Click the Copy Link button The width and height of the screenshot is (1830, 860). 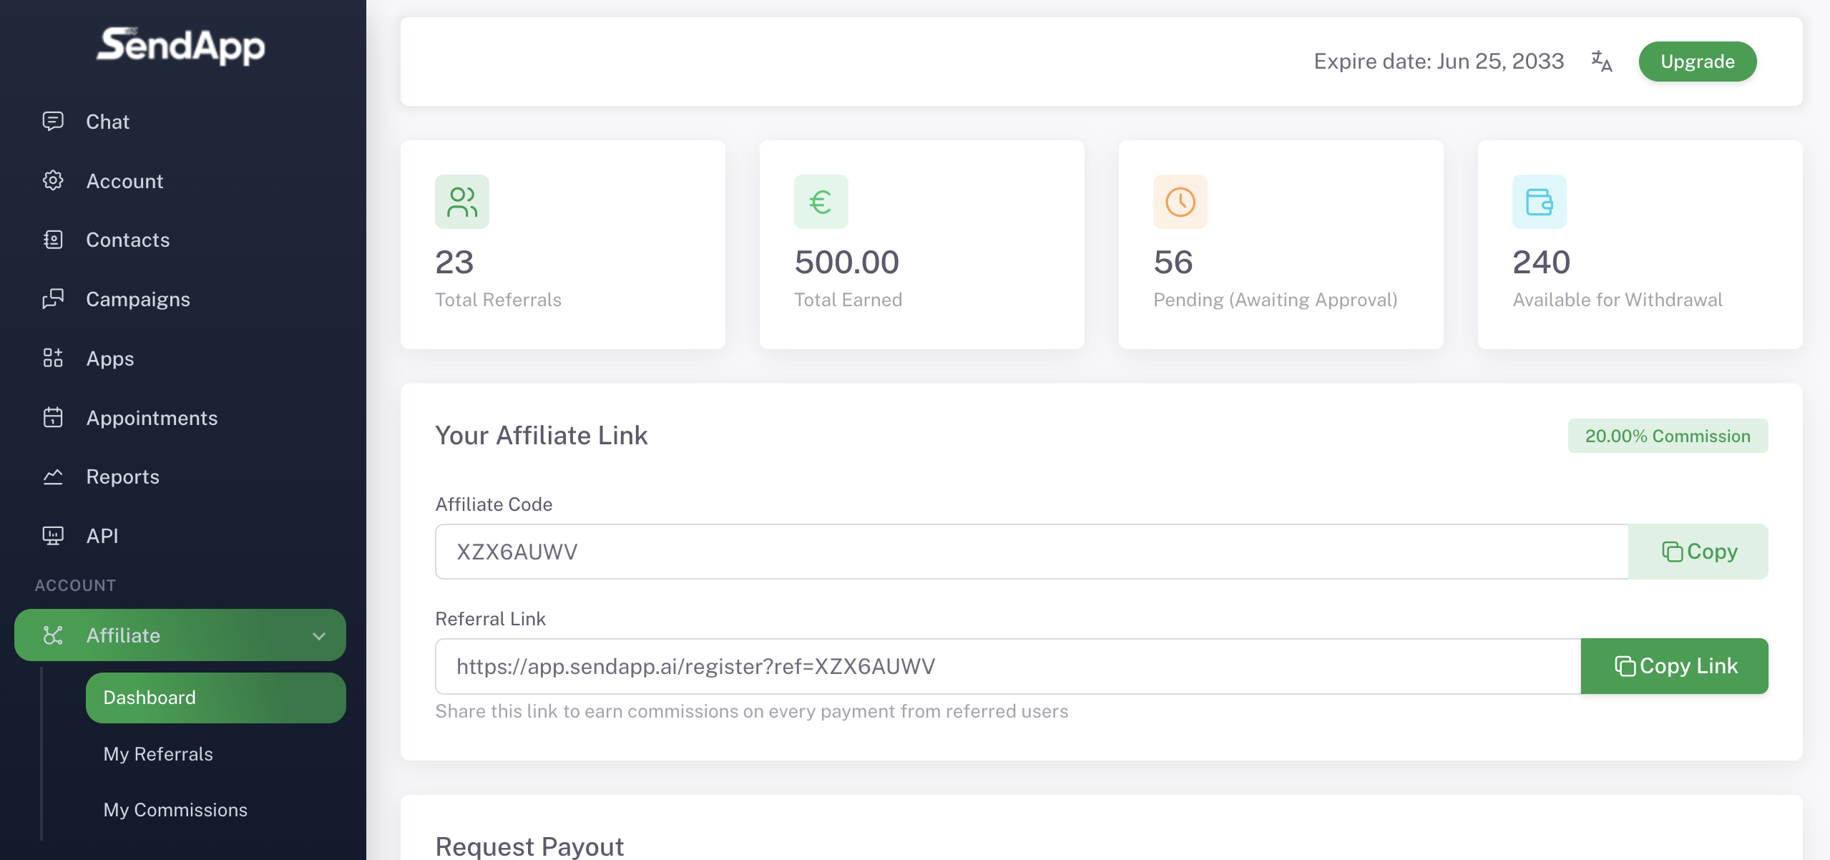tap(1674, 666)
